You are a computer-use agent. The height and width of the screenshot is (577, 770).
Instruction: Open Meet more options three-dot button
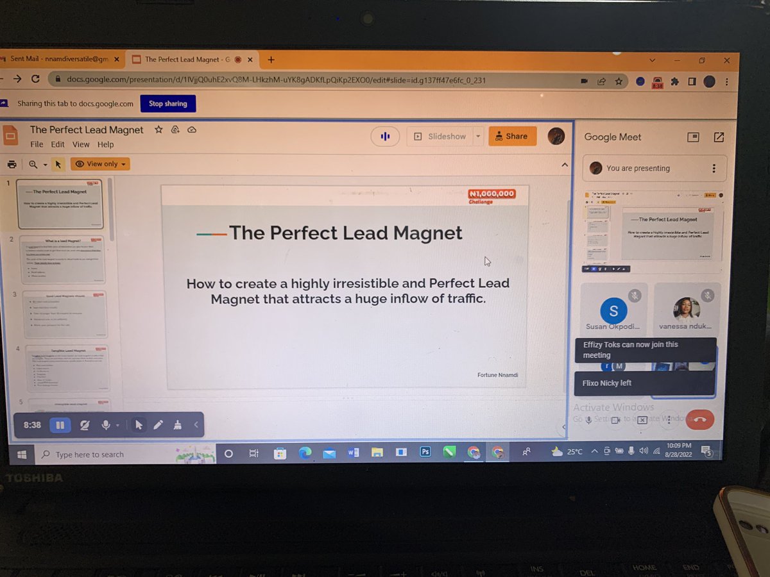click(669, 420)
